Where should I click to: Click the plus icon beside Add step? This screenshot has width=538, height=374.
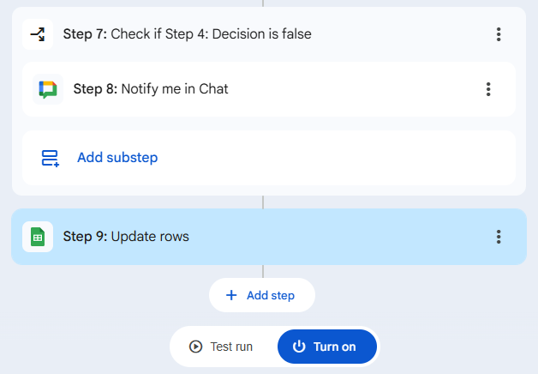click(x=231, y=295)
